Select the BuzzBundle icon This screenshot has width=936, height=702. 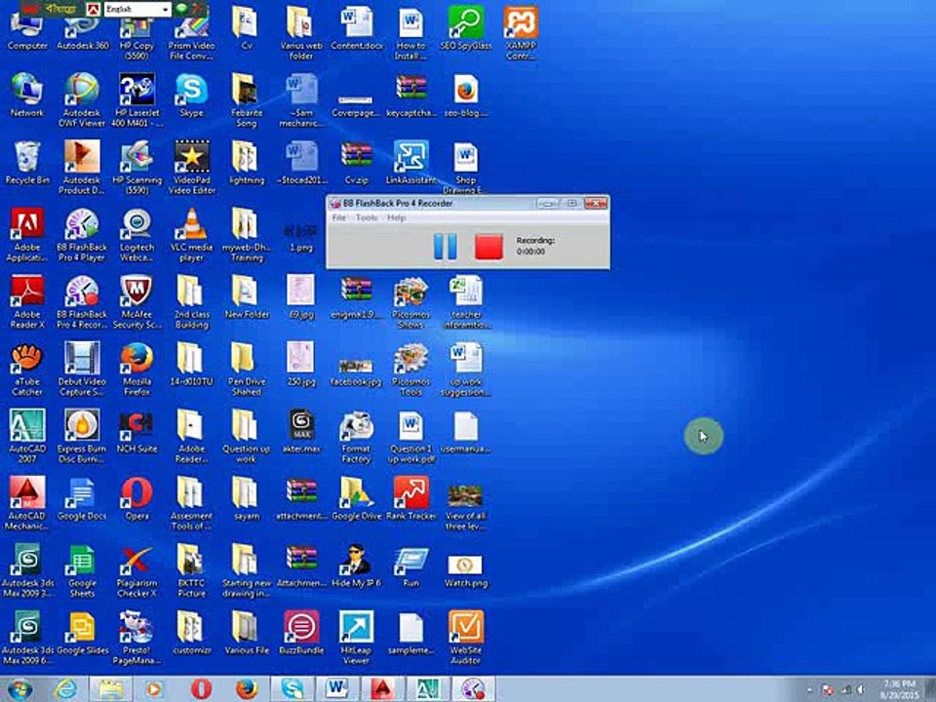(x=301, y=634)
